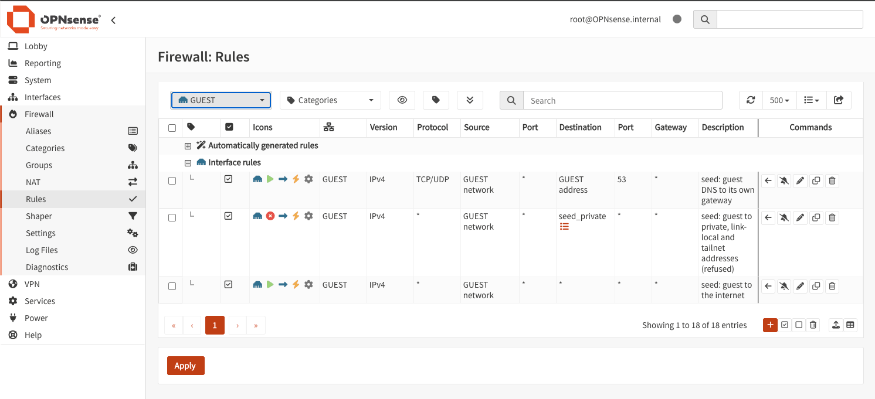
Task: Click the red block icon on seed_private rule
Action: click(x=270, y=216)
